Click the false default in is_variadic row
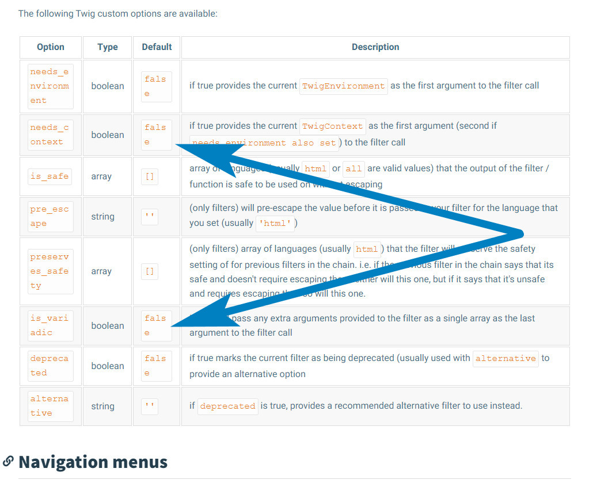 (156, 325)
